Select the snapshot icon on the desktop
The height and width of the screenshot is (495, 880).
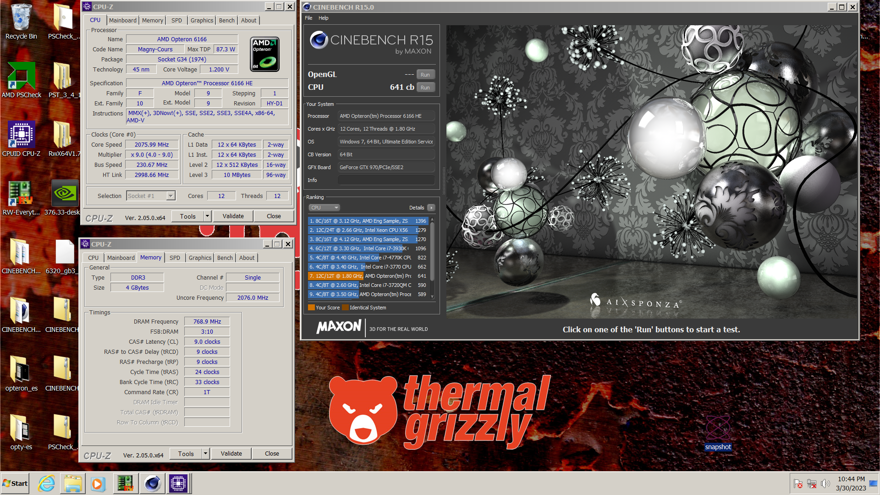(x=718, y=432)
